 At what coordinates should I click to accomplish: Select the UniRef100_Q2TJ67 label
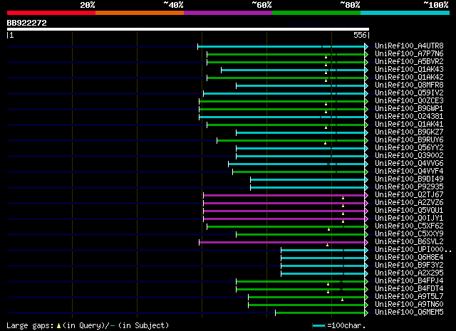tap(409, 195)
